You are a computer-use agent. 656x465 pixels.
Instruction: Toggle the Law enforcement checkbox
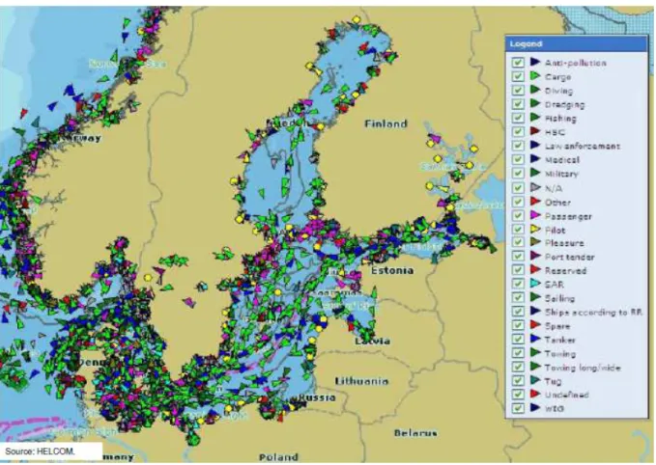coord(518,146)
